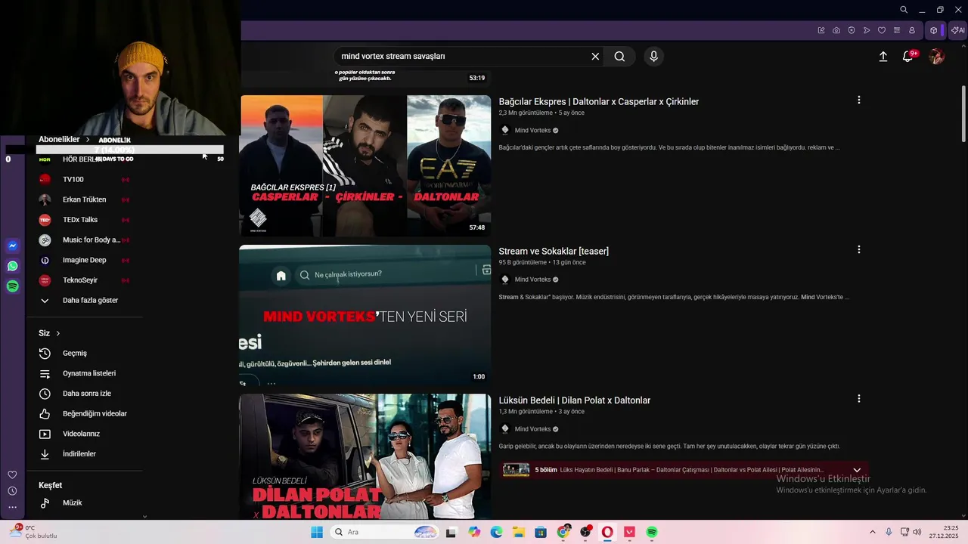Open Microsoft Edge from the taskbar
The width and height of the screenshot is (968, 544).
[497, 532]
